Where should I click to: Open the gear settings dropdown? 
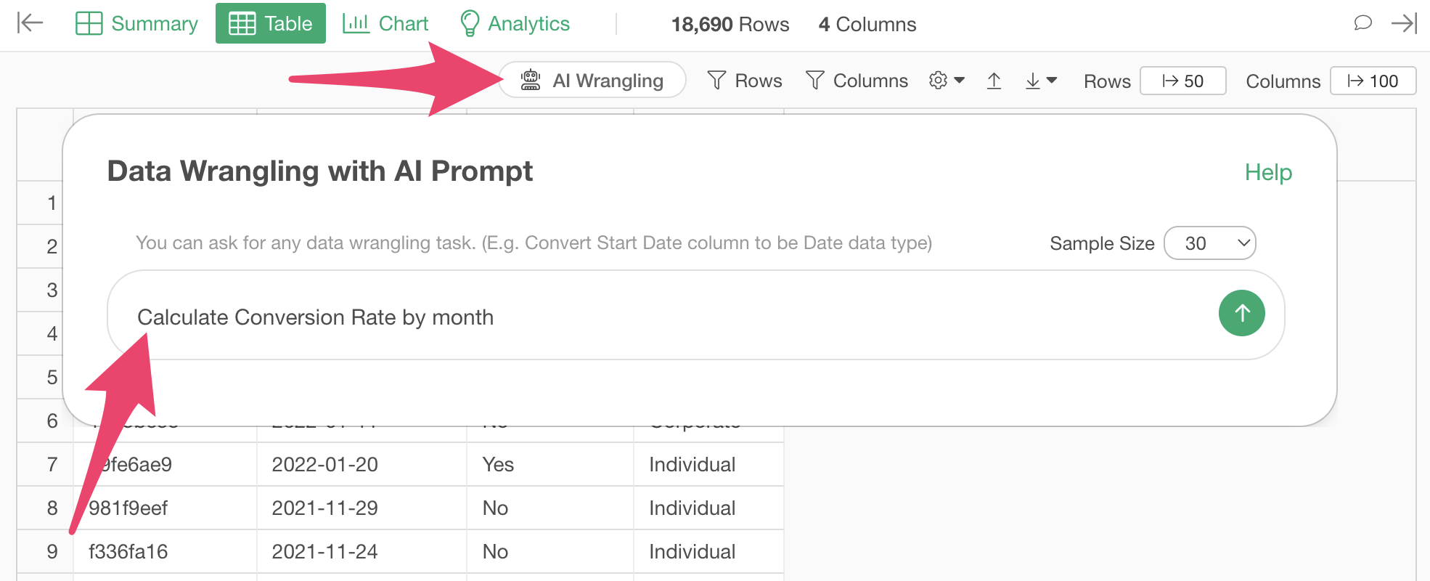tap(947, 81)
